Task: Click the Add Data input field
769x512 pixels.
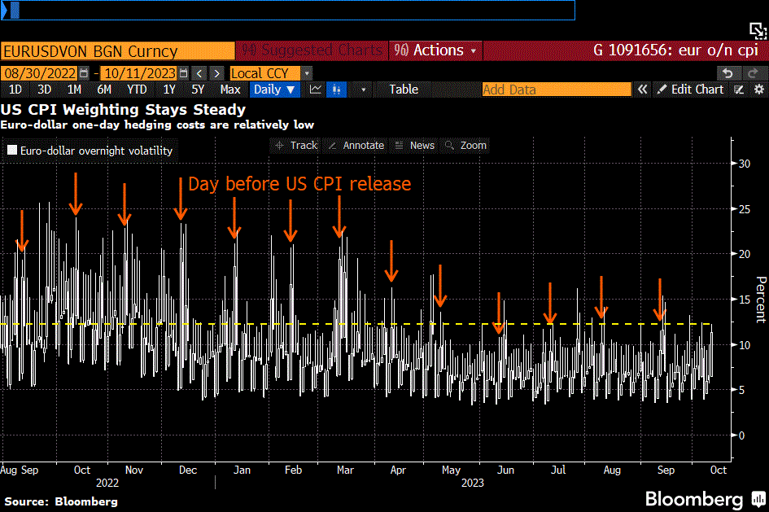Action: pos(557,90)
